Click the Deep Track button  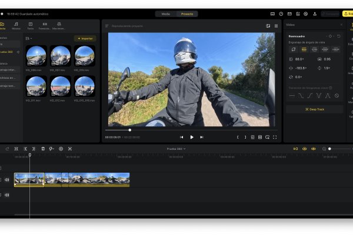click(x=314, y=109)
